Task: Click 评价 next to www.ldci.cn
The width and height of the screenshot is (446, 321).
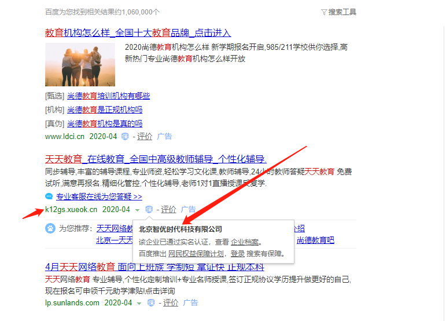Action: click(x=145, y=137)
